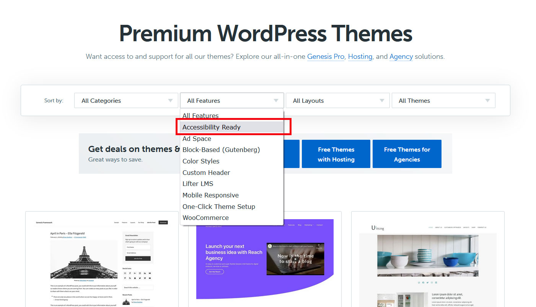Pick Color Styles feature
536x307 pixels.
click(231, 161)
